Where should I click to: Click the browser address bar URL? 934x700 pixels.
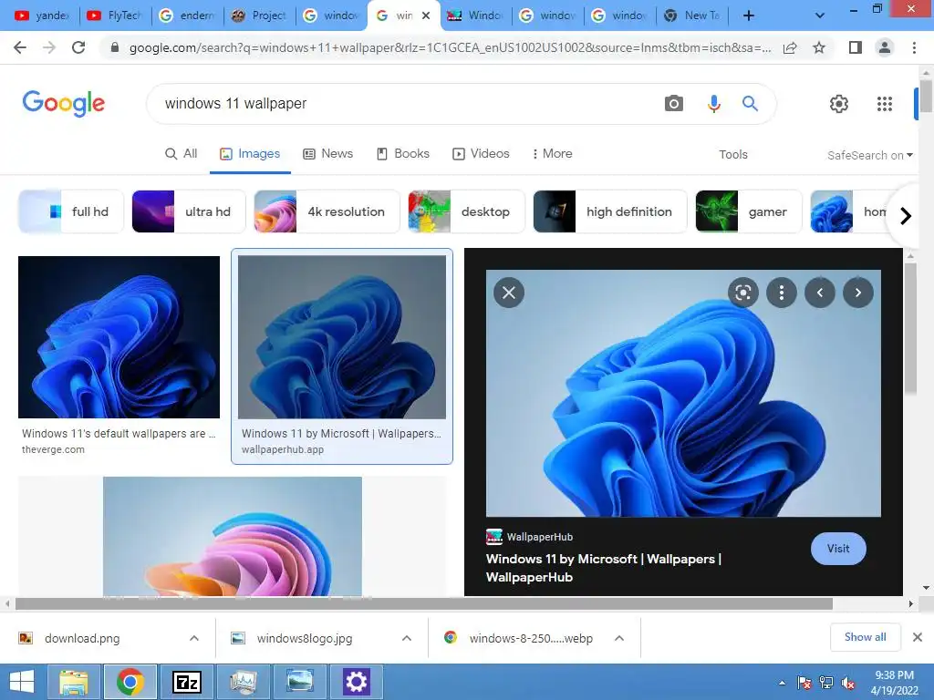[x=450, y=47]
